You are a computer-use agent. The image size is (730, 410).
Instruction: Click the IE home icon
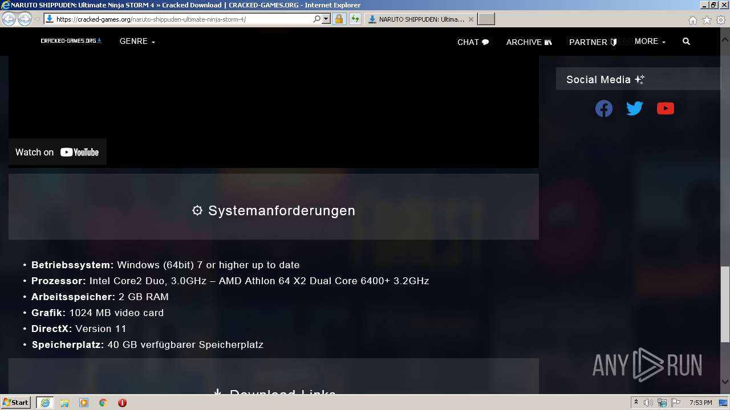pos(692,20)
